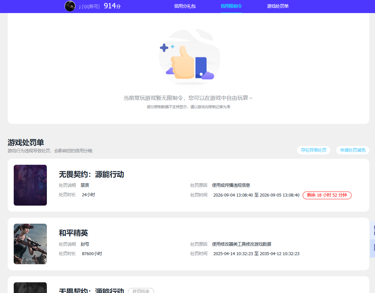Image resolution: width=375 pixels, height=293 pixels.
Task: Click the 部分限制数据不支持显示 note
Action: pyautogui.click(x=189, y=107)
